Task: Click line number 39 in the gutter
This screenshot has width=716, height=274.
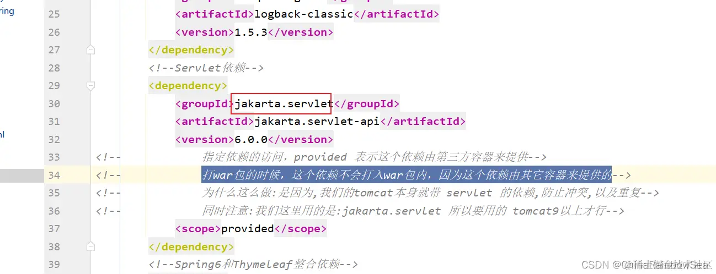Action: [54, 264]
